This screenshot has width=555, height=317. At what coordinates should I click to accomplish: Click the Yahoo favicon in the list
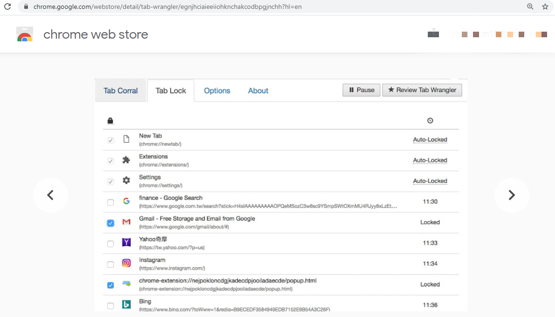click(x=126, y=243)
